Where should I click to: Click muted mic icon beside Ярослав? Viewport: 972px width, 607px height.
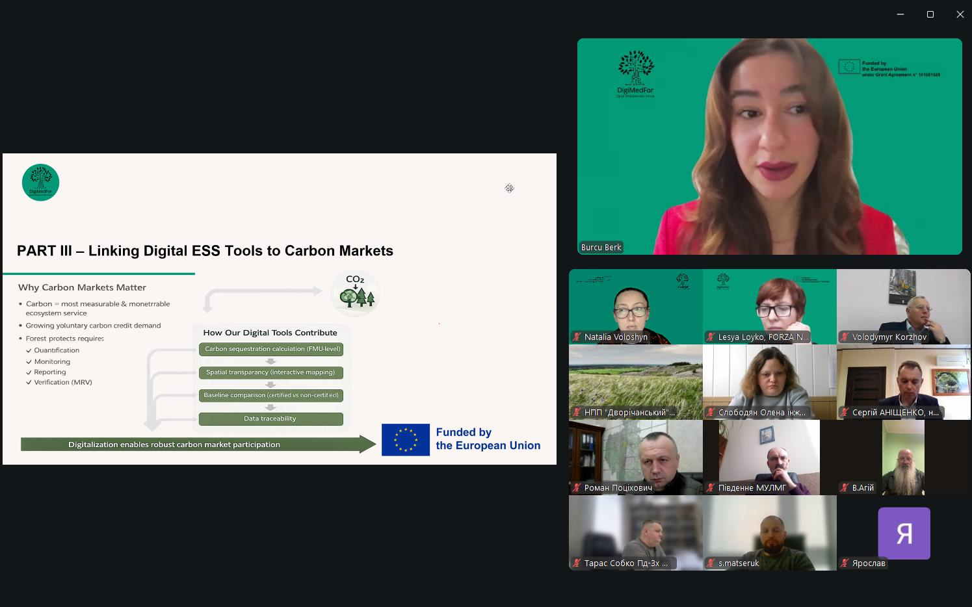[x=845, y=563]
